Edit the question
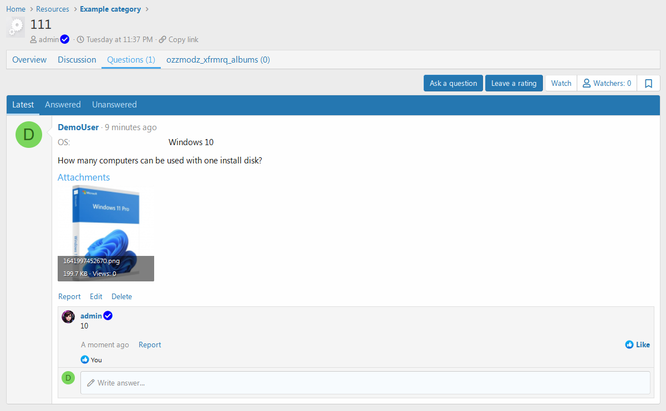Viewport: 666px width, 411px height. (x=96, y=296)
